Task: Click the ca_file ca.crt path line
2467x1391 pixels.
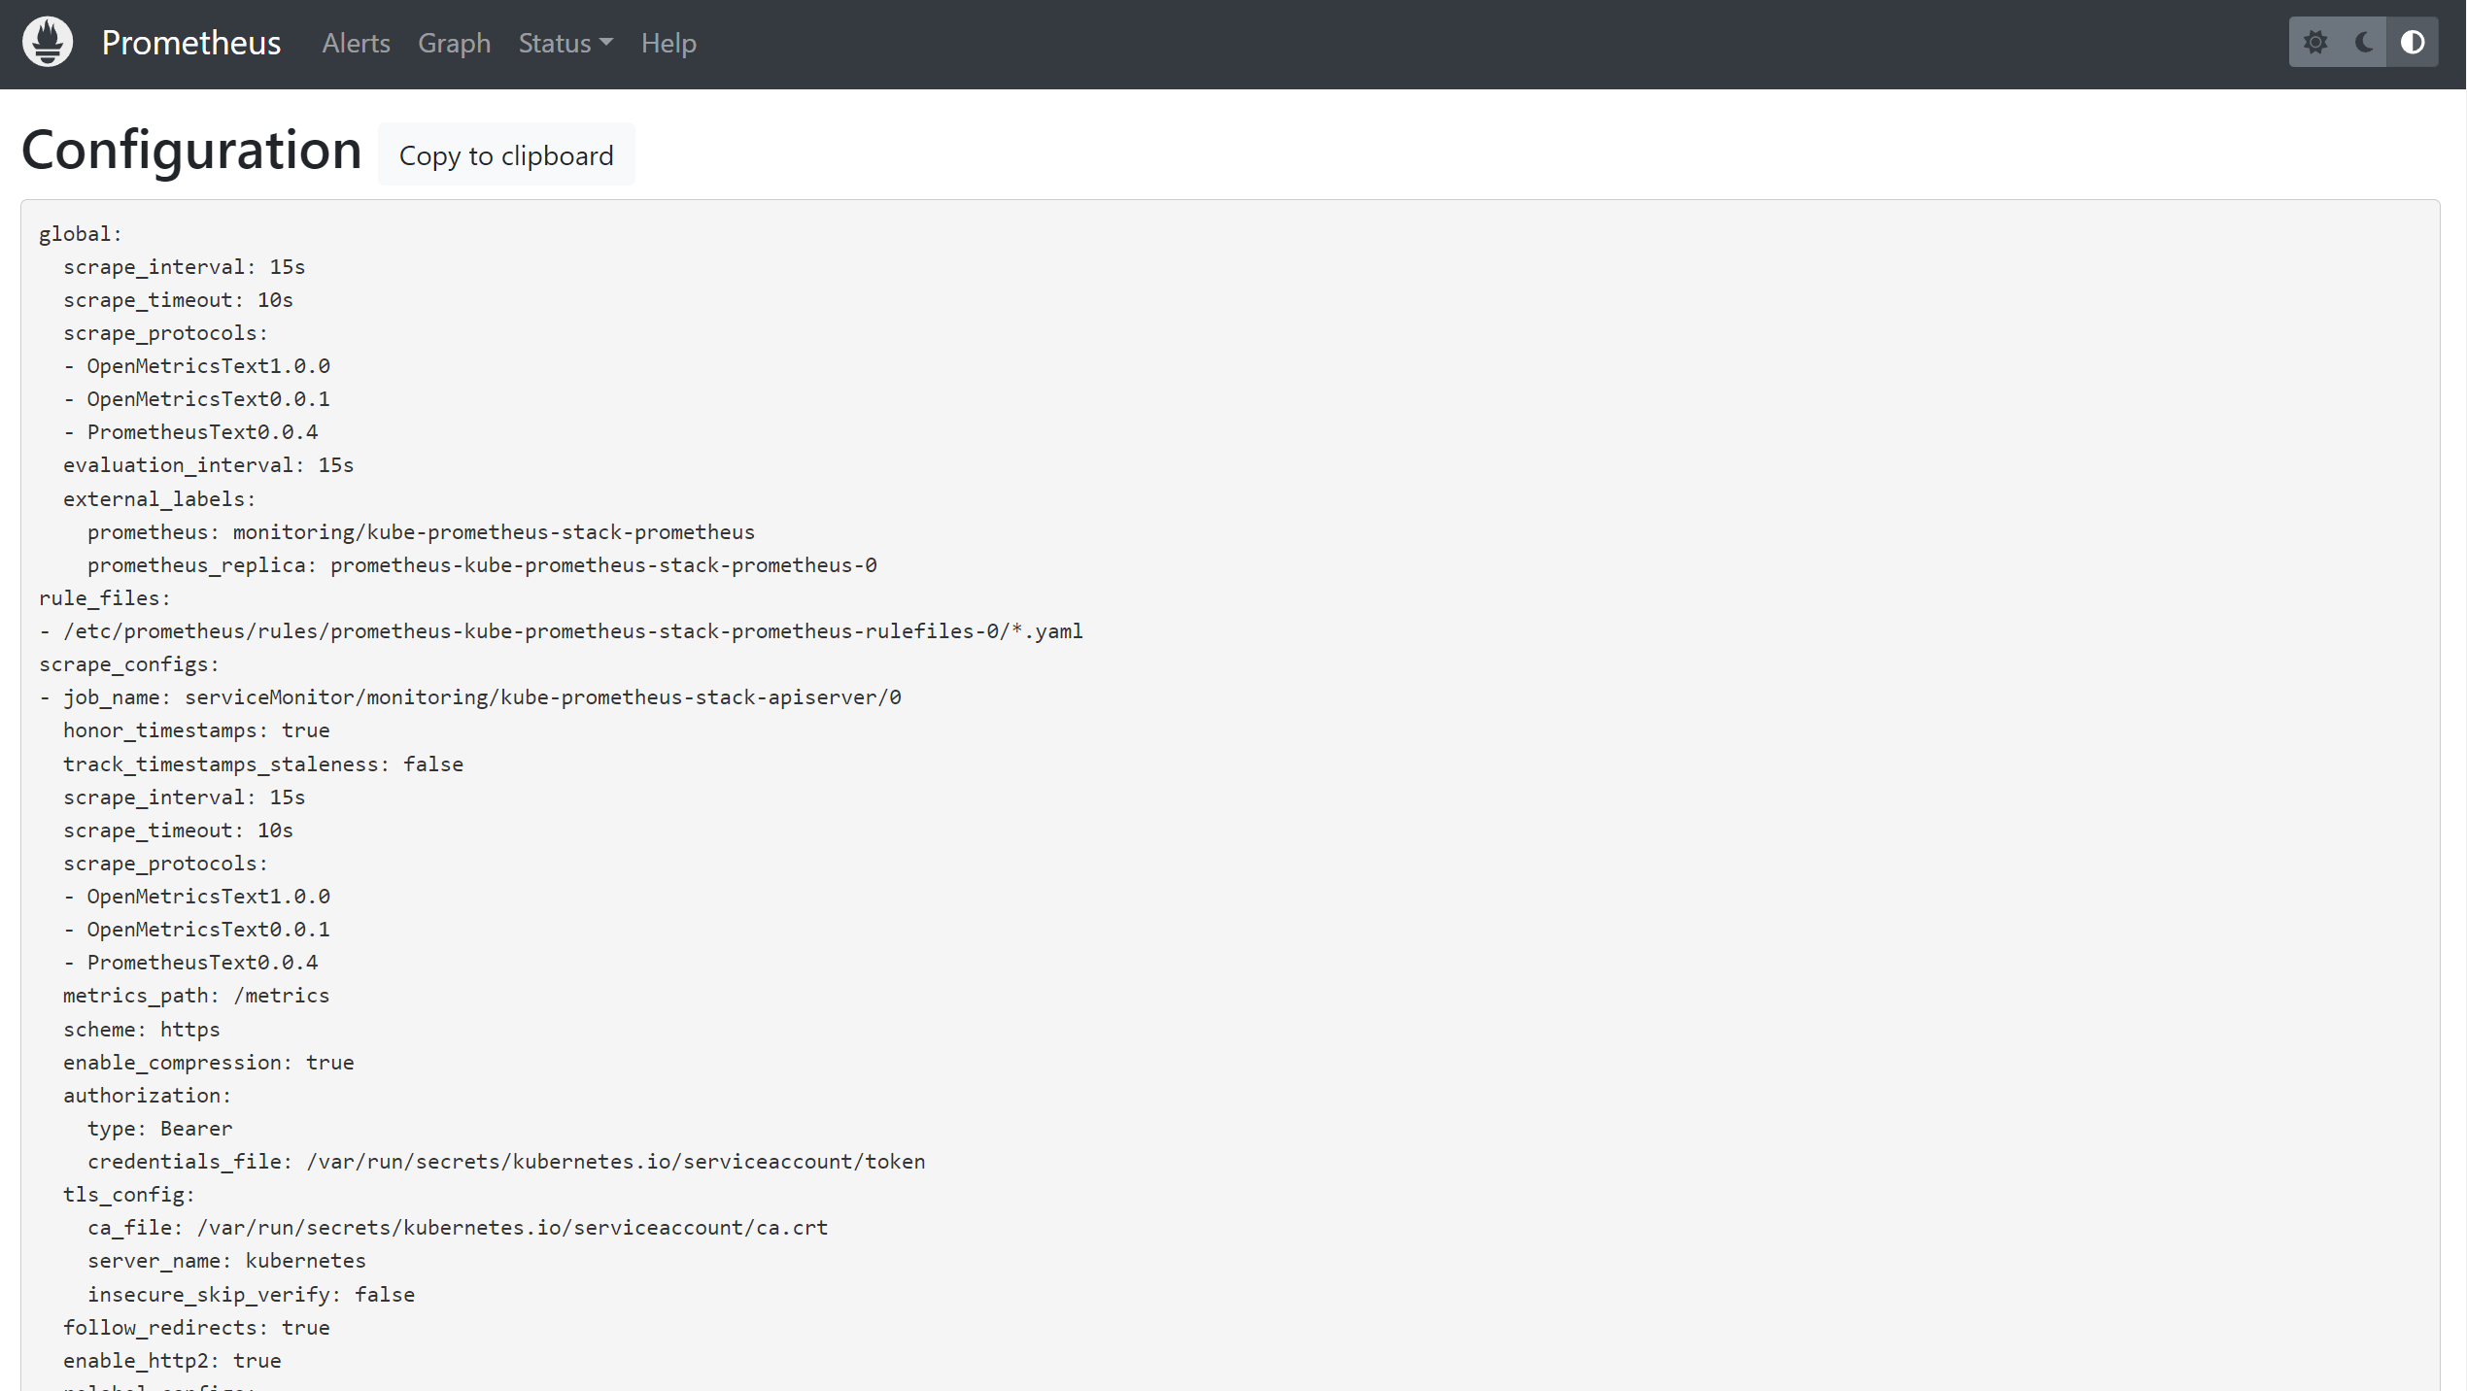Action: 457,1228
